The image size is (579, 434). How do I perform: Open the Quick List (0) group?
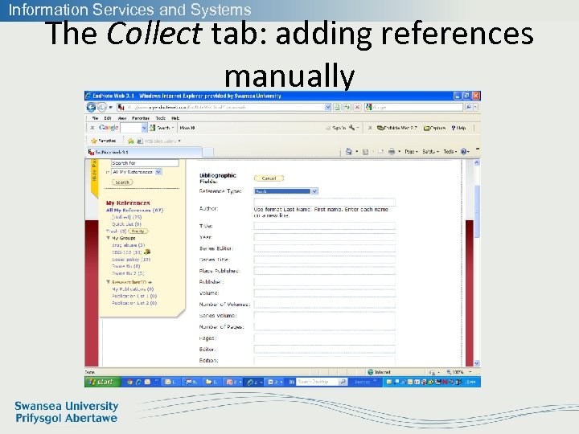tap(127, 224)
